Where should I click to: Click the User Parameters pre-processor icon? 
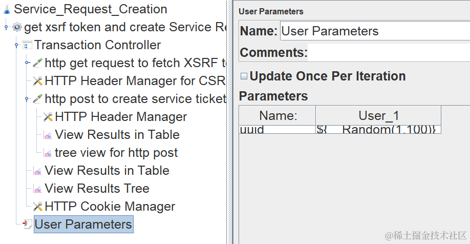pyautogui.click(x=27, y=224)
